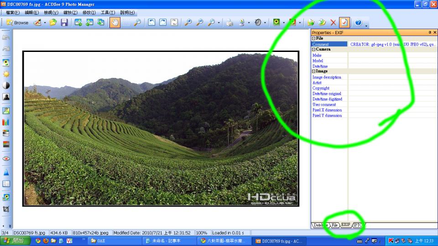This screenshot has height=246, width=438.
Task: Click the print icon in toolbar
Action: click(230, 22)
